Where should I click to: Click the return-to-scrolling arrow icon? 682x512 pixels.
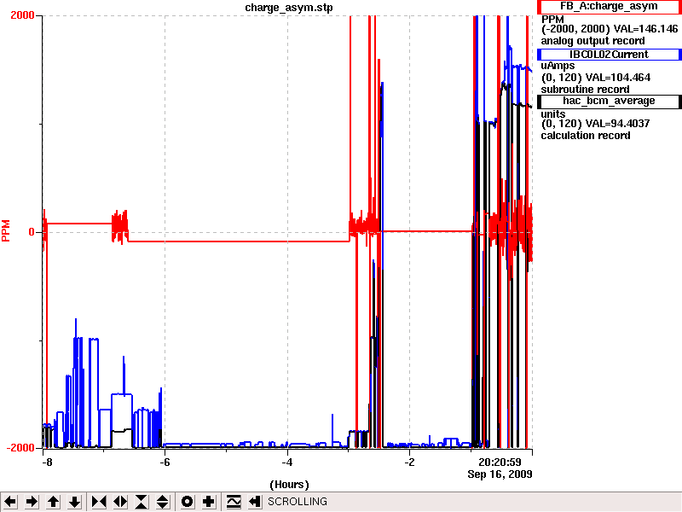255,502
